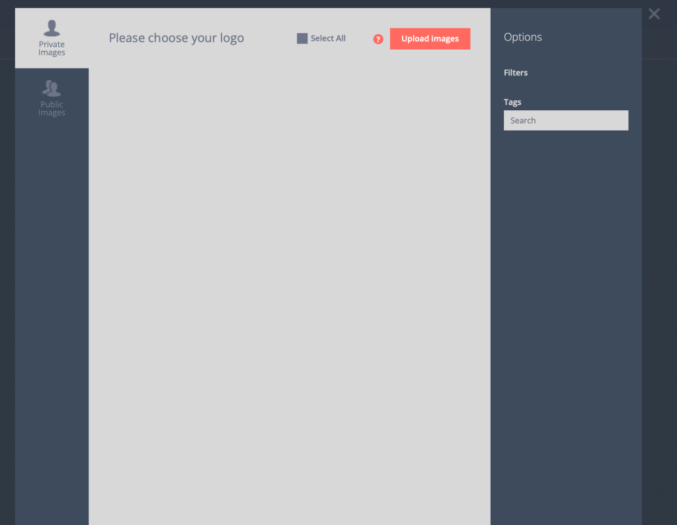
Task: Close the logo chooser dialog
Action: coord(654,14)
